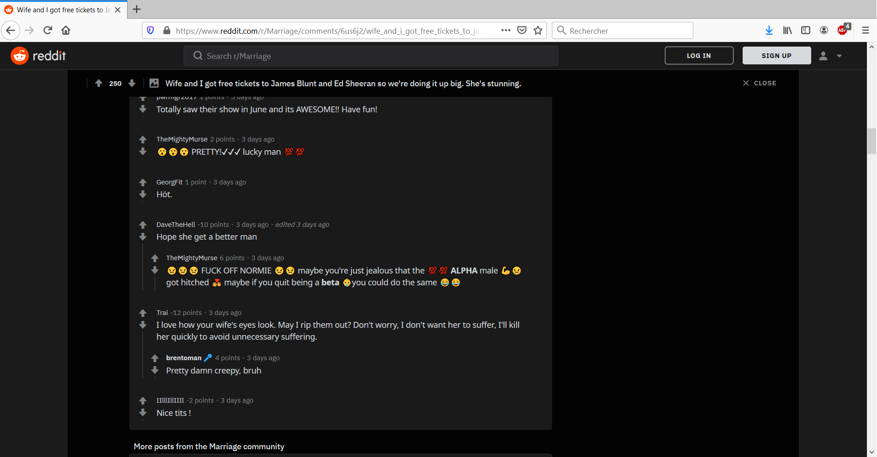877x457 pixels.
Task: Open GeorgFit's user profile link
Action: point(170,182)
